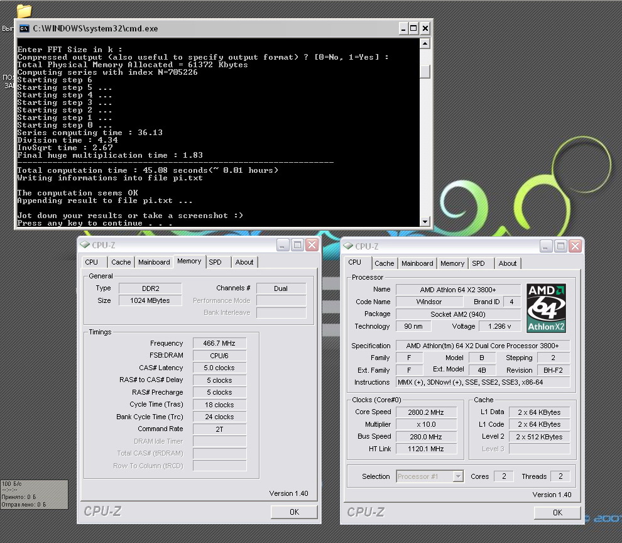Open Mainboard tab in Memory CPU-Z window
This screenshot has height=543, width=622.
pyautogui.click(x=154, y=262)
